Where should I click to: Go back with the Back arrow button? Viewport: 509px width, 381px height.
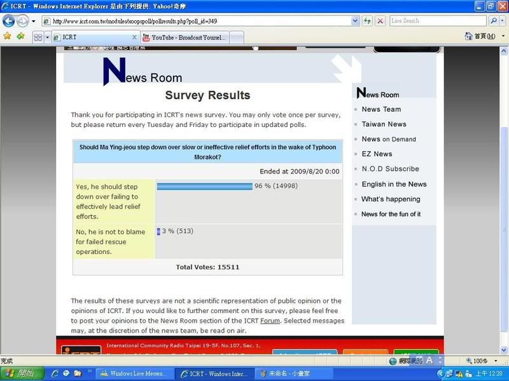(x=9, y=22)
